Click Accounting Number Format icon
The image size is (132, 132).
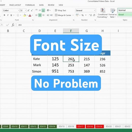pos(77,15)
